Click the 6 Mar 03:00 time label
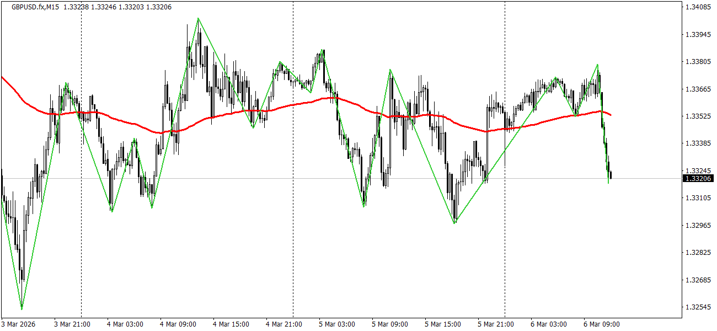The image size is (717, 331). pyautogui.click(x=549, y=324)
